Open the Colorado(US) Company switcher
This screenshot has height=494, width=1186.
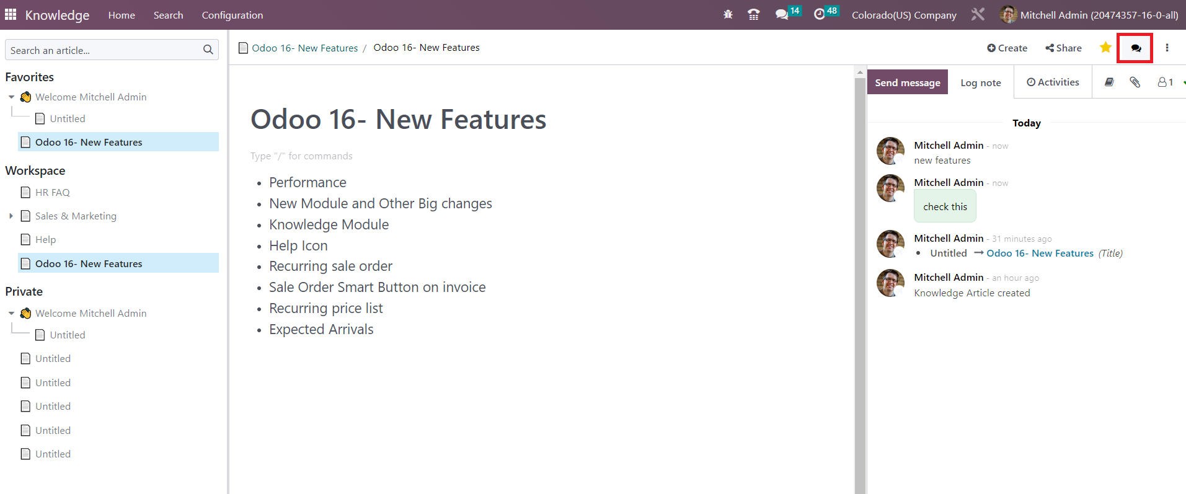click(x=904, y=15)
